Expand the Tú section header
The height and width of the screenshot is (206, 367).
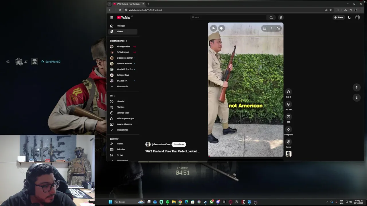pos(113,96)
